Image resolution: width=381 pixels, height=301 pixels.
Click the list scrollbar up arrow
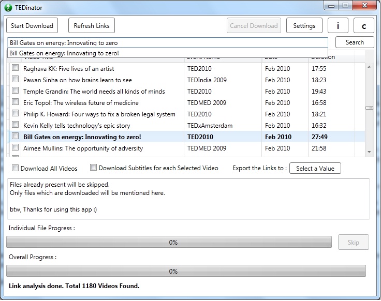pos(369,67)
